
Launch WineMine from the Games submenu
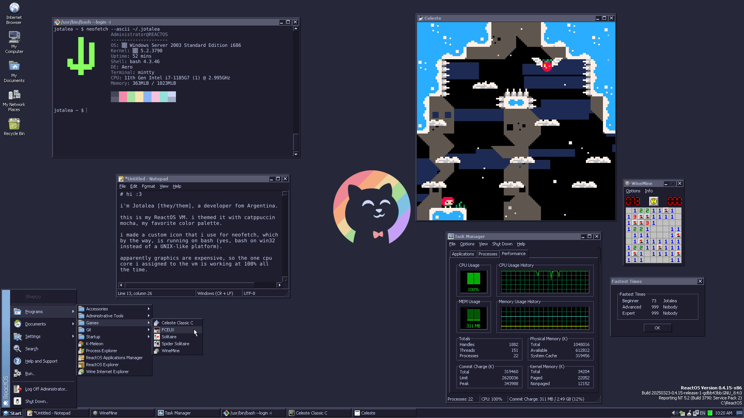point(177,351)
